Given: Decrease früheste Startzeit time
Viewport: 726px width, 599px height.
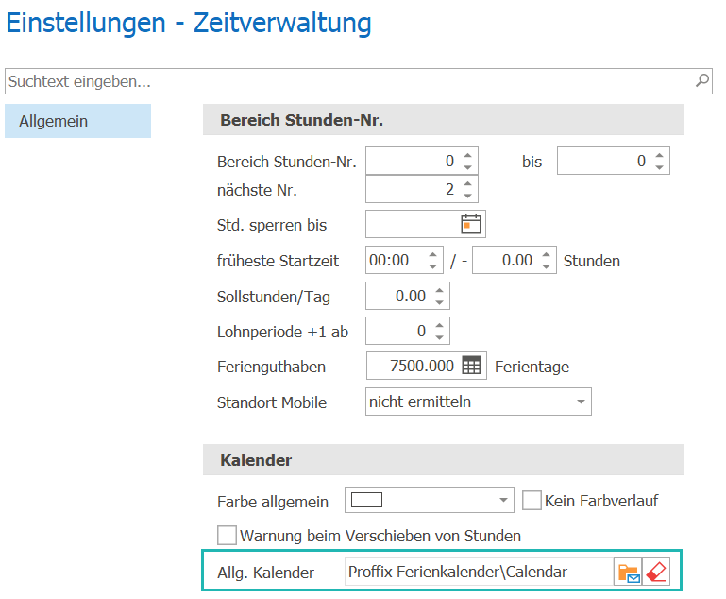Looking at the screenshot, I should (x=433, y=265).
